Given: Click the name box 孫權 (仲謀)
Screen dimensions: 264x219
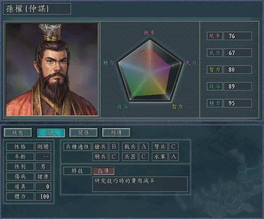Looking at the screenshot, I should click(37, 9).
